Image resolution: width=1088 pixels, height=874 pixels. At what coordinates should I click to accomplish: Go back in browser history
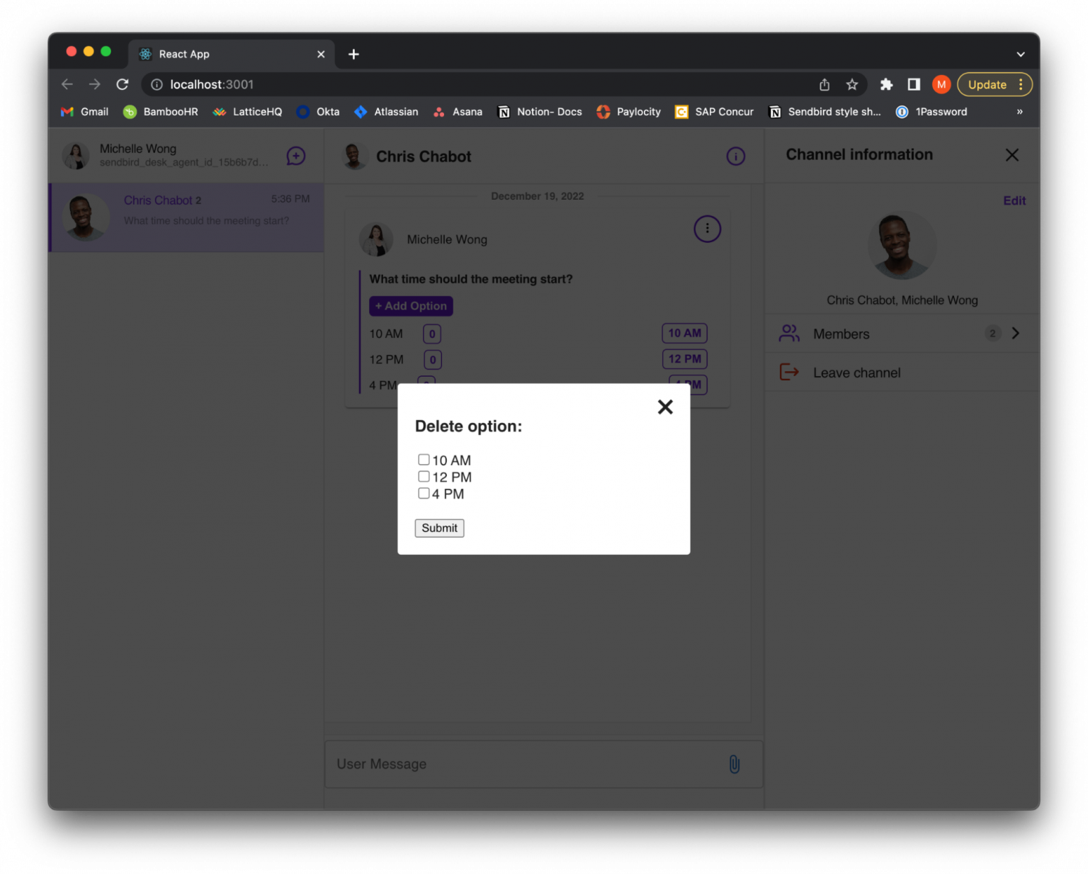click(x=67, y=84)
